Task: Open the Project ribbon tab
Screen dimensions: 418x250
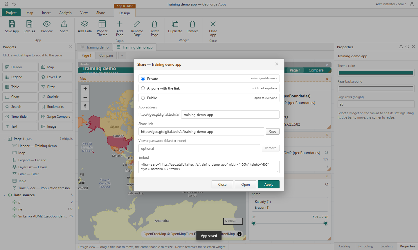Action: point(11,12)
